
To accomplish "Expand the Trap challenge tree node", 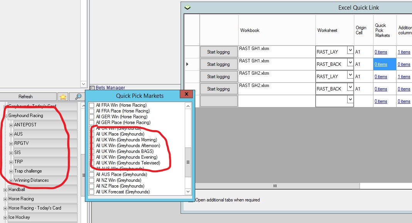I will click(11, 171).
